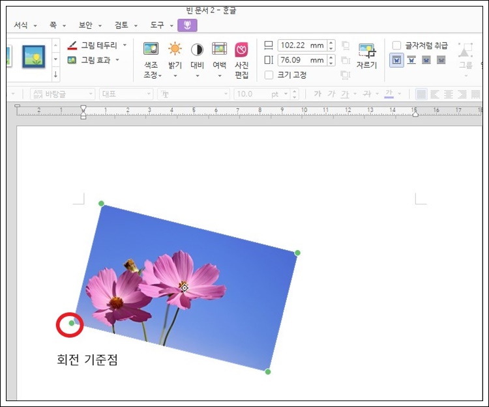Click the image's bottom-left rotation handle
Image resolution: width=489 pixels, height=407 pixels.
point(72,323)
